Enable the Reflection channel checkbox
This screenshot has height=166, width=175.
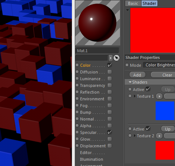(x=109, y=92)
